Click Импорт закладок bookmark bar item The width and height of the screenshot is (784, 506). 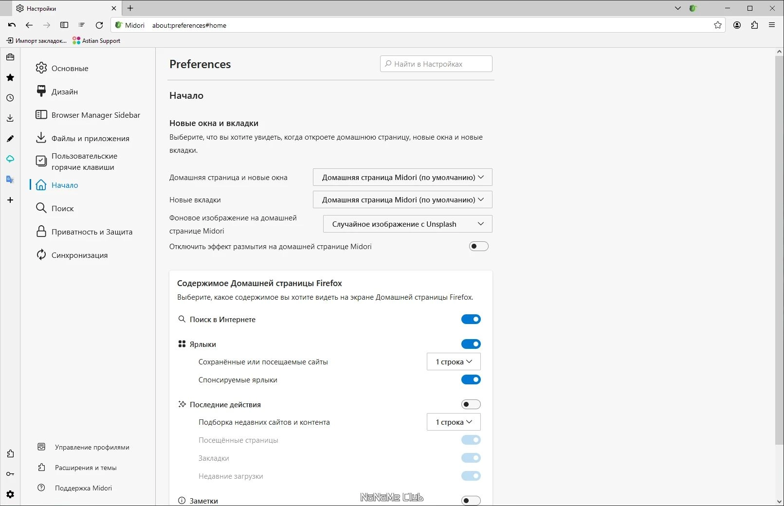point(36,41)
